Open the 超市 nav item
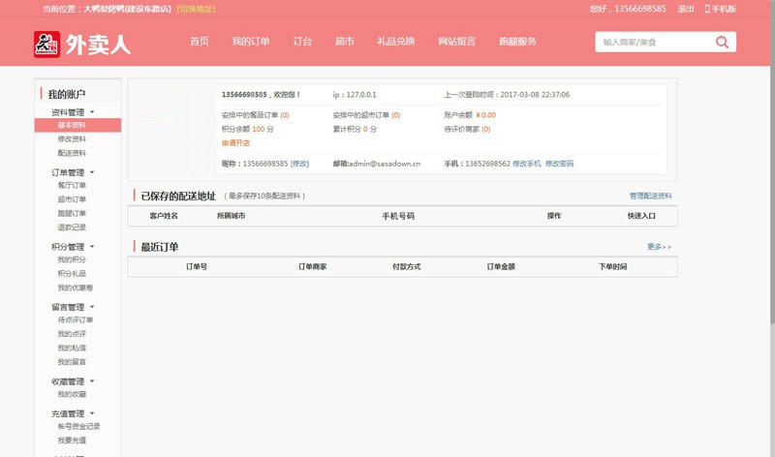The width and height of the screenshot is (775, 457). (345, 42)
